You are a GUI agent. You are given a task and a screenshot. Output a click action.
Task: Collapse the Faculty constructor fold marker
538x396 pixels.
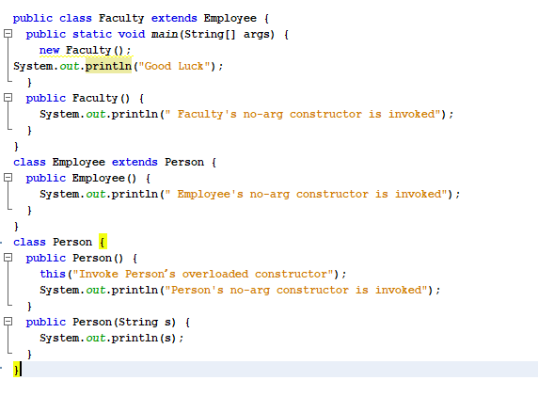point(8,98)
